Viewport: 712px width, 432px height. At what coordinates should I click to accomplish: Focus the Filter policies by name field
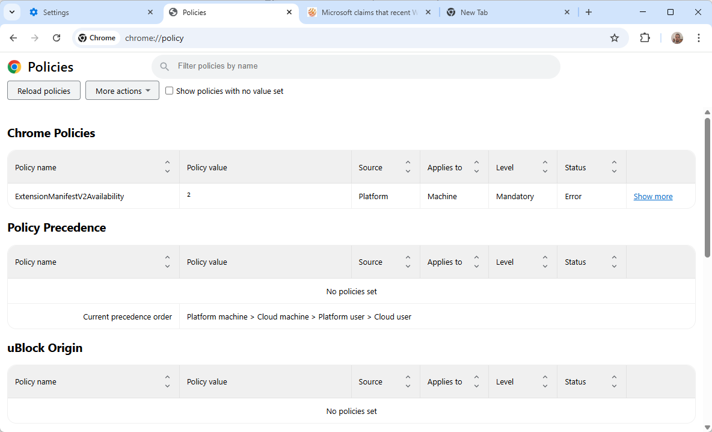point(356,66)
